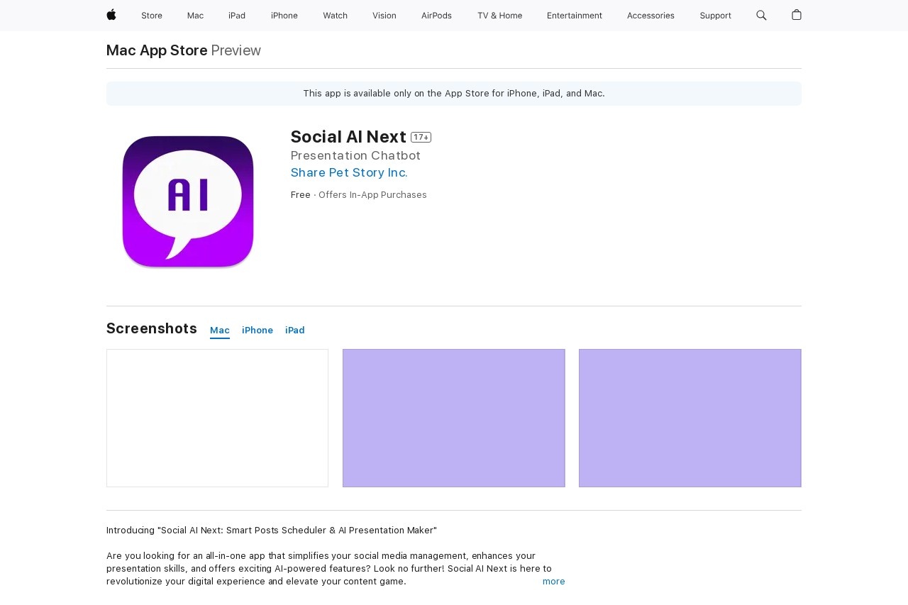Click the Apple logo icon
This screenshot has height=605, width=908.
coord(111,15)
